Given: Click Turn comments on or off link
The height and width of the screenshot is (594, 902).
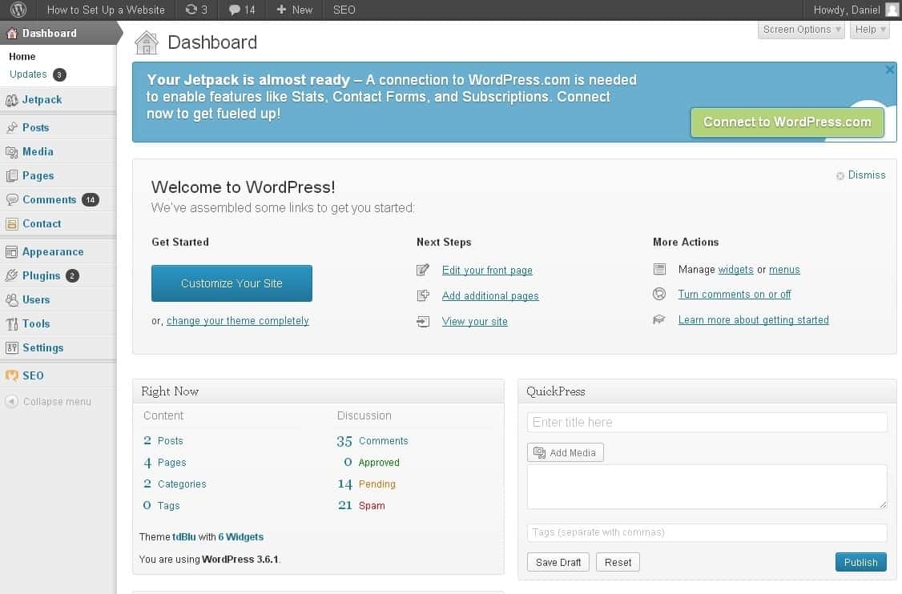Looking at the screenshot, I should click(x=735, y=295).
